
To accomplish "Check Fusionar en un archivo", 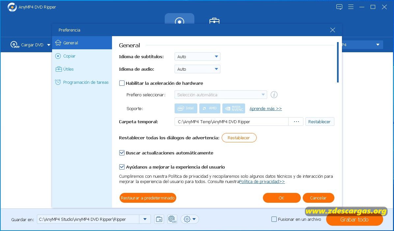I will coord(274,219).
